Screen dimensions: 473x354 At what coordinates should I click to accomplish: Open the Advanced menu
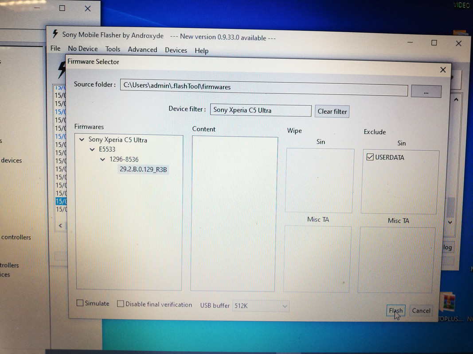pos(142,50)
